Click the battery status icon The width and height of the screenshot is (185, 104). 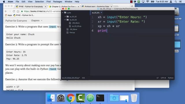click(153, 1)
